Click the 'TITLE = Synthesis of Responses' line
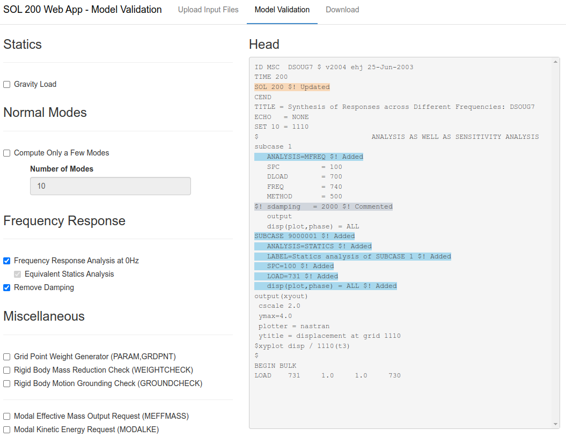The image size is (566, 437). [394, 107]
